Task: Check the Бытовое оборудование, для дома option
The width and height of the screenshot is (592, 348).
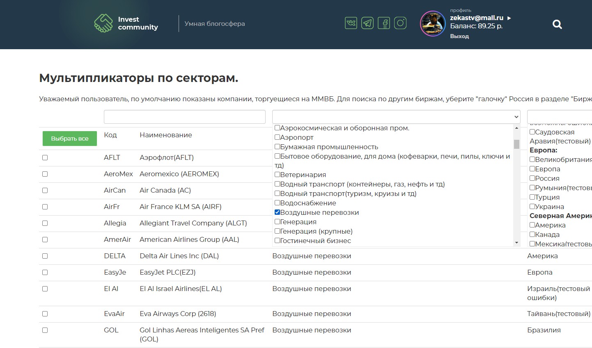Action: click(x=277, y=156)
